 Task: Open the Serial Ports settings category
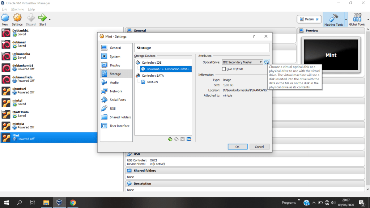118,100
